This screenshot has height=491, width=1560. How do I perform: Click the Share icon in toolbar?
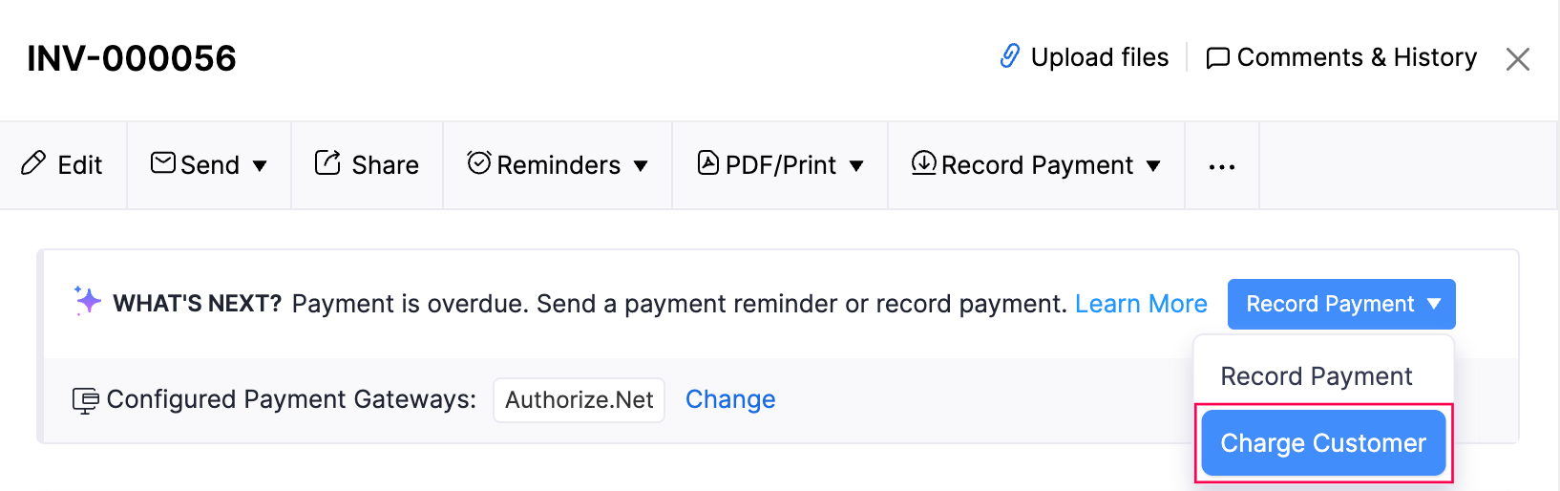(x=327, y=163)
